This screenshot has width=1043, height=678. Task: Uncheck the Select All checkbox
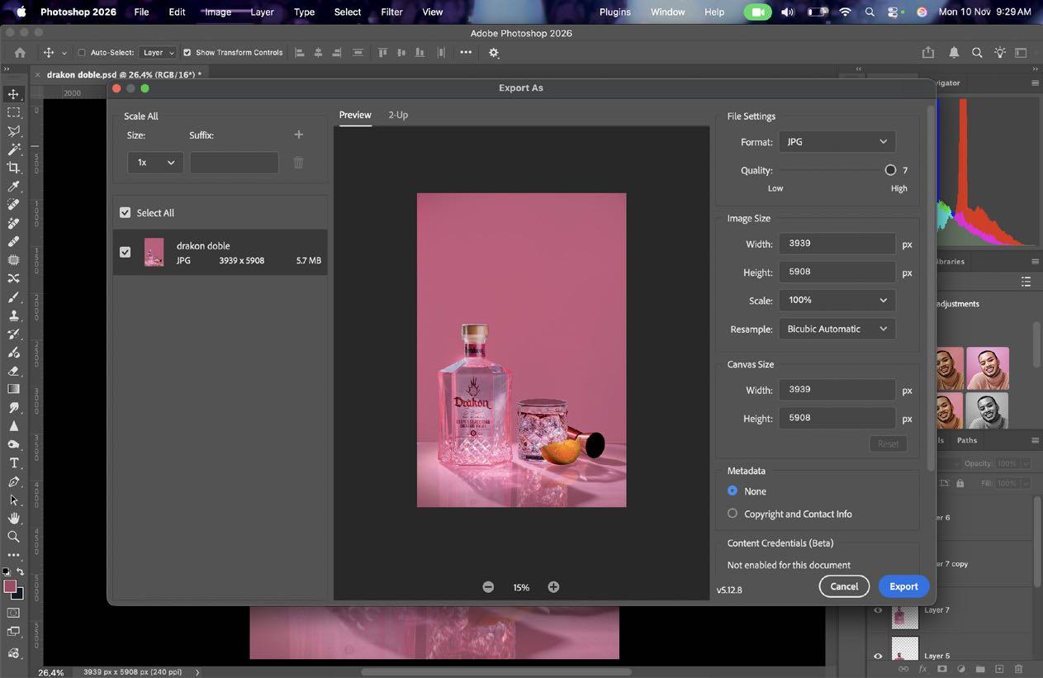[x=126, y=213]
